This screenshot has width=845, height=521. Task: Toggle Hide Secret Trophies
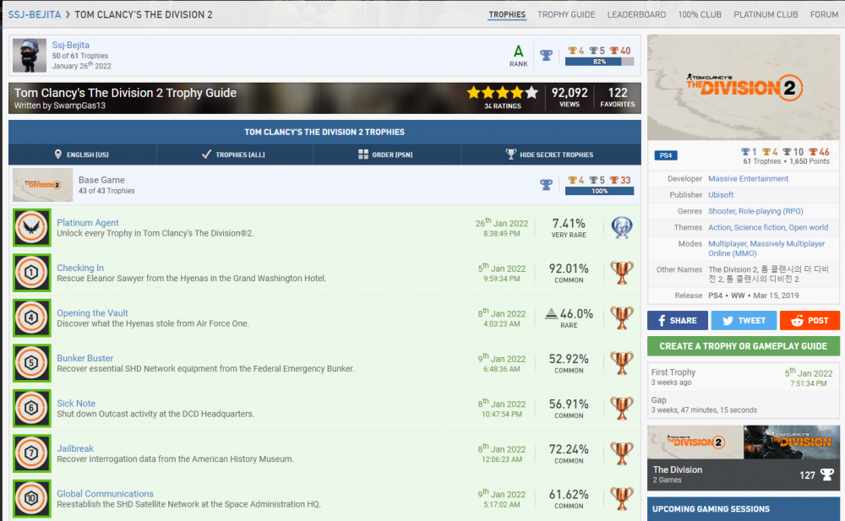coord(550,154)
